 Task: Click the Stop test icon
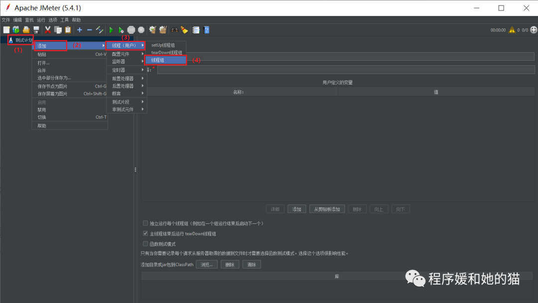tap(131, 30)
